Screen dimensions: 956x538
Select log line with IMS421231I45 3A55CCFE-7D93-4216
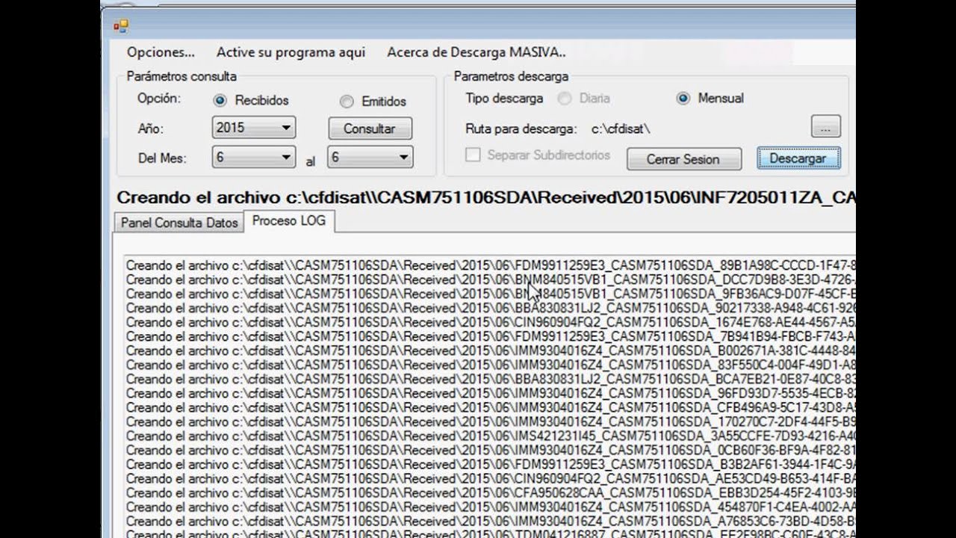[x=491, y=436]
